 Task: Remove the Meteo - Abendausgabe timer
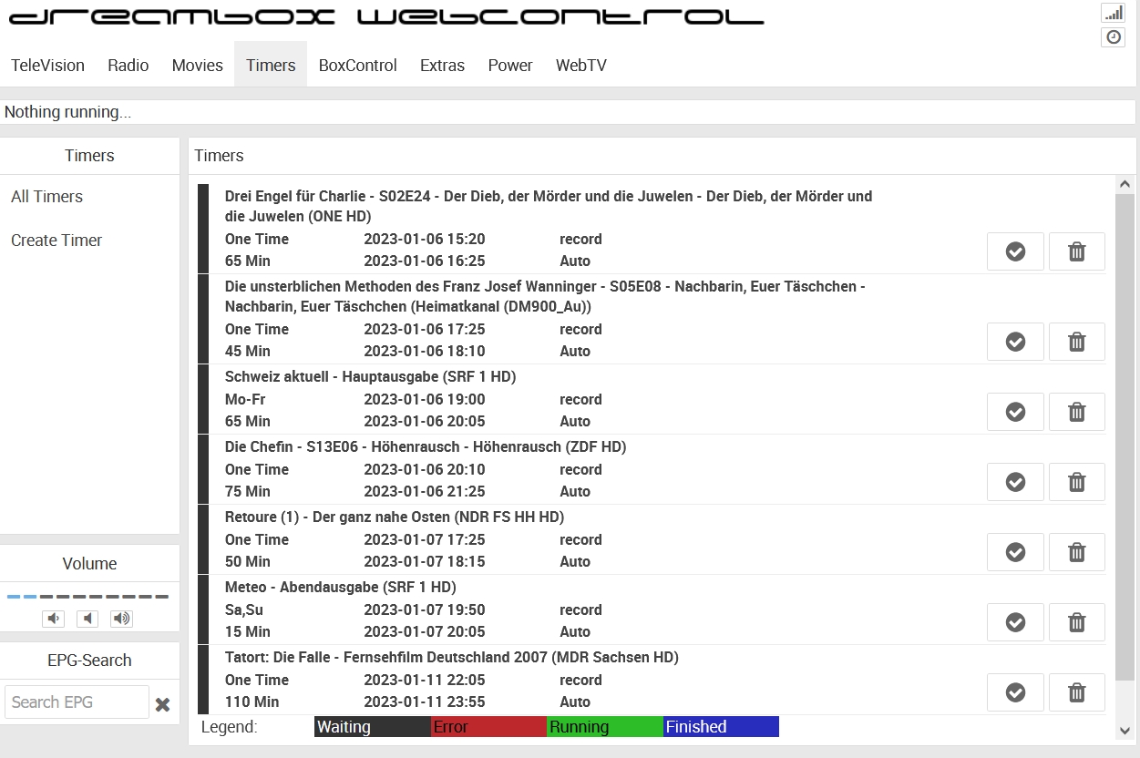point(1076,622)
